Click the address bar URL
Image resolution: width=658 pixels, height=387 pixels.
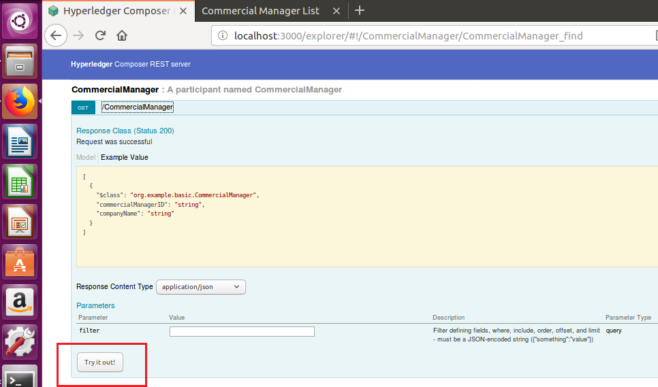pos(408,36)
